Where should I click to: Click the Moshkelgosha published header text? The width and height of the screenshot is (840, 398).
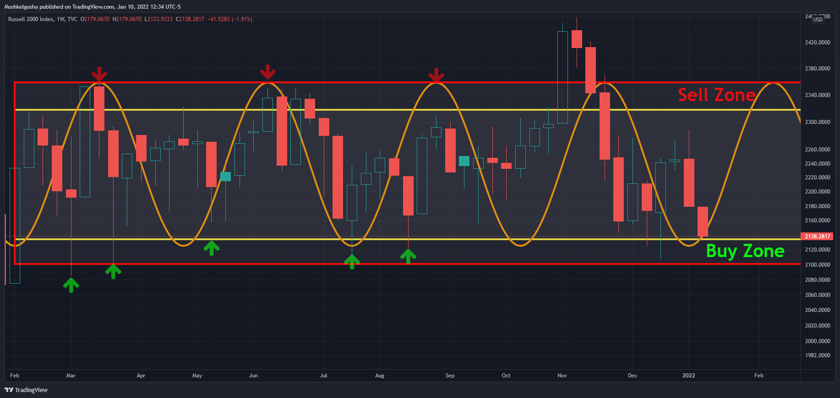coord(93,7)
